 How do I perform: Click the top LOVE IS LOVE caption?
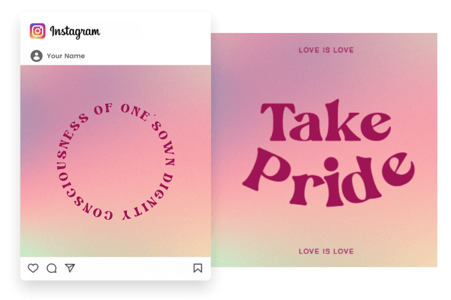tap(326, 50)
